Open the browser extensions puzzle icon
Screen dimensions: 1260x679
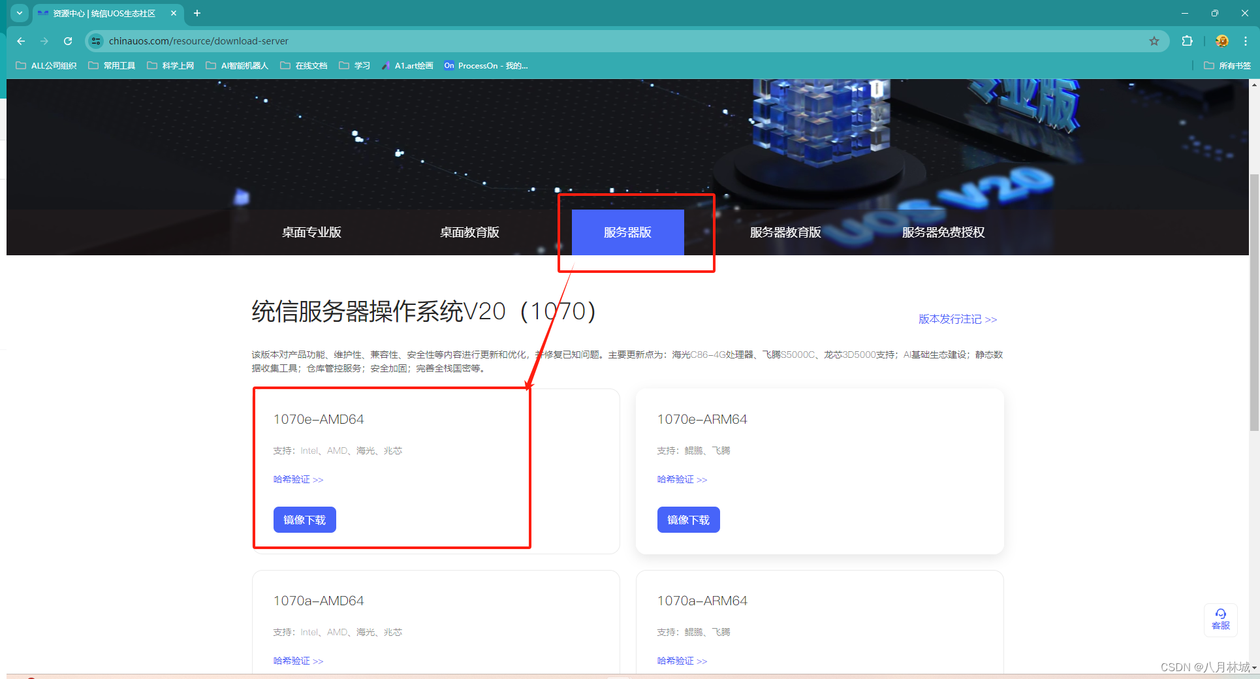click(x=1188, y=40)
